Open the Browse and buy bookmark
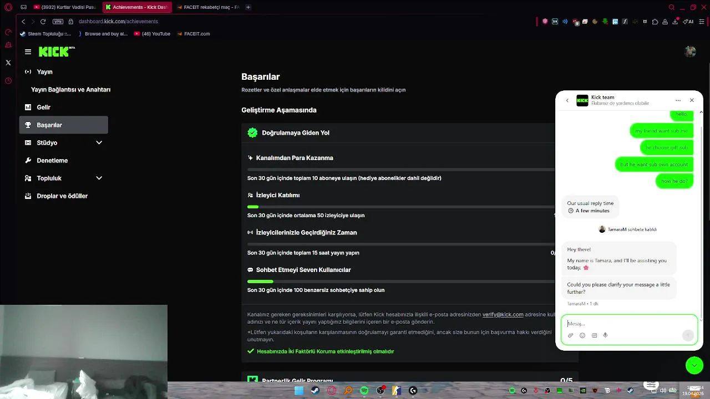This screenshot has height=399, width=710. click(103, 34)
